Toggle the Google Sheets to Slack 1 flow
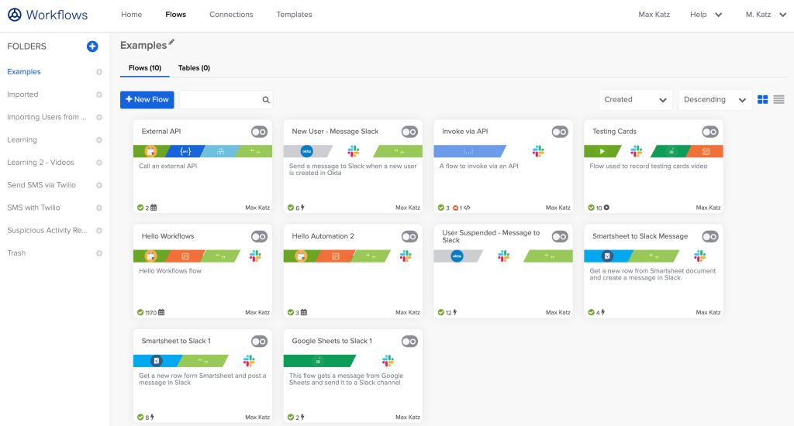The width and height of the screenshot is (794, 426). click(409, 342)
